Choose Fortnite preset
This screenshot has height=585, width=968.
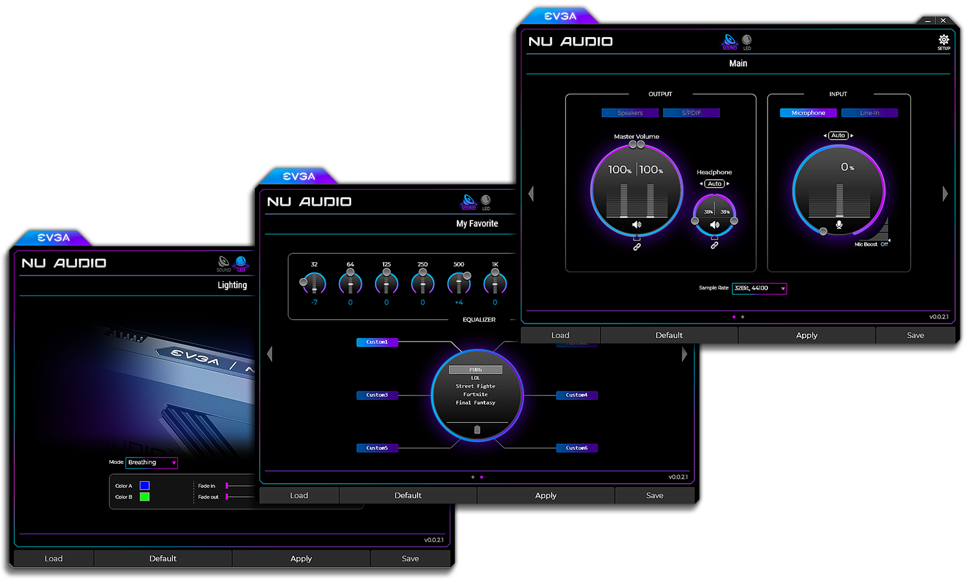[476, 395]
